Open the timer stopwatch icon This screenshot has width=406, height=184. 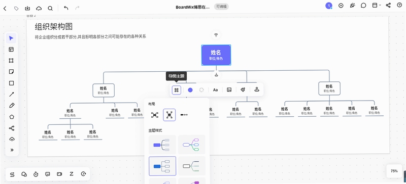36,174
